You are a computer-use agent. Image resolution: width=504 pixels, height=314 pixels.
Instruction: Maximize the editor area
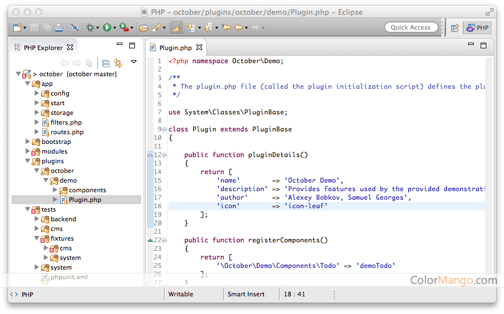(x=483, y=46)
